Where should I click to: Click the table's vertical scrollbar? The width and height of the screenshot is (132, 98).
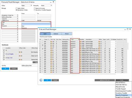pos(128,46)
